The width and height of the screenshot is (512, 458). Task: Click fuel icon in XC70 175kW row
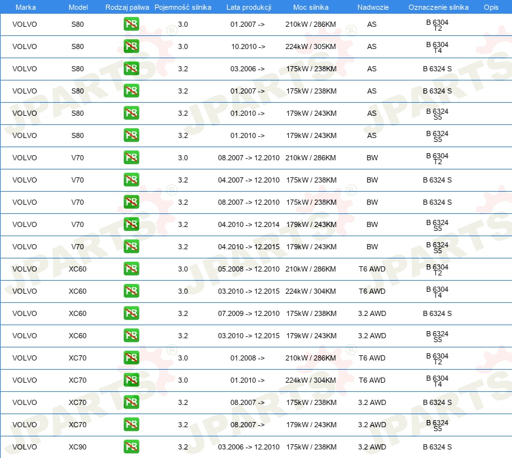[131, 402]
